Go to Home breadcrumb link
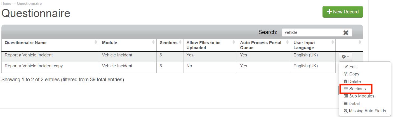 pos(6,4)
